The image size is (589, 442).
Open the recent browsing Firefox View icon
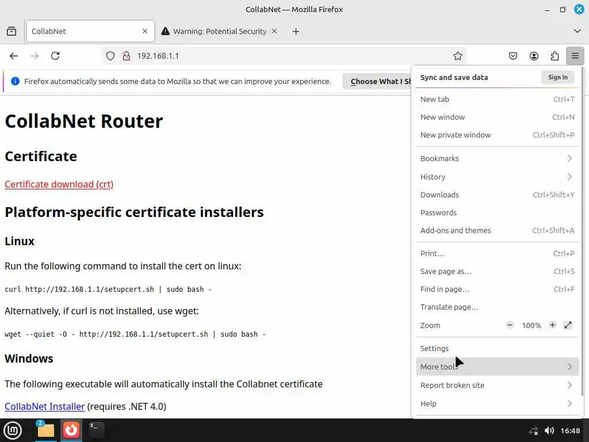coord(12,31)
